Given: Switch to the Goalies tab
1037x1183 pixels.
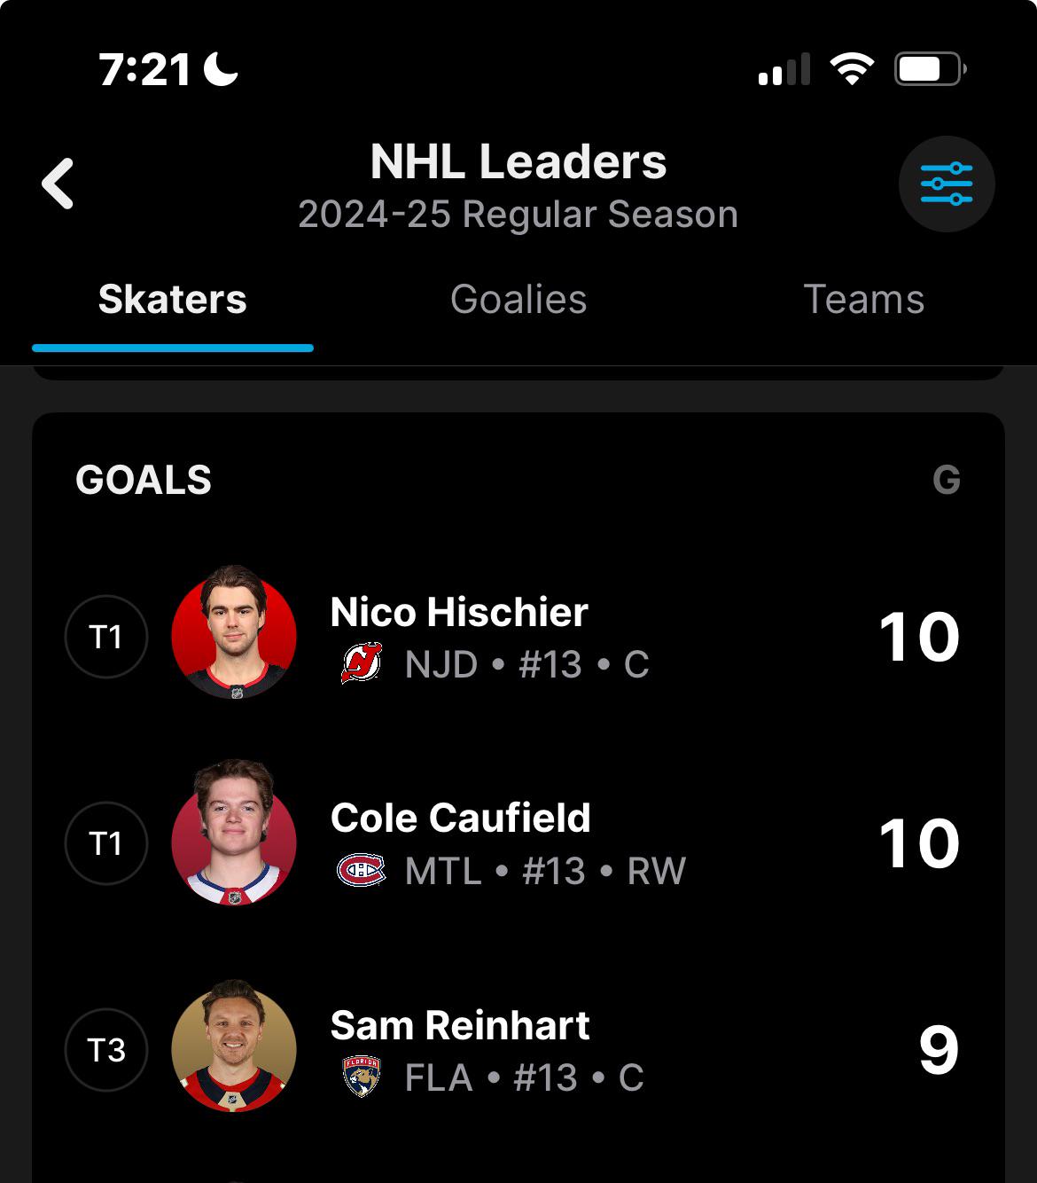Looking at the screenshot, I should 518,299.
